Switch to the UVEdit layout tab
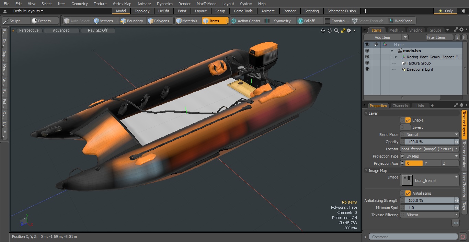 (x=164, y=11)
